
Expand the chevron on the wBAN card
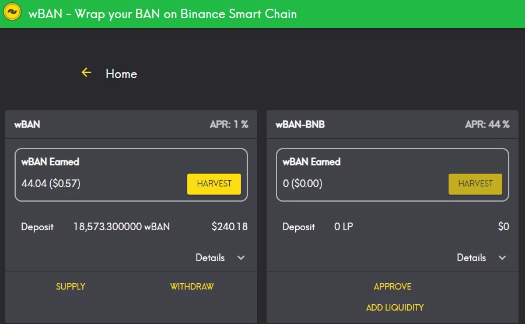click(x=241, y=258)
